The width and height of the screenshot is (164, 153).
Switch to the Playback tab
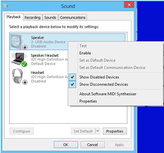point(14,17)
